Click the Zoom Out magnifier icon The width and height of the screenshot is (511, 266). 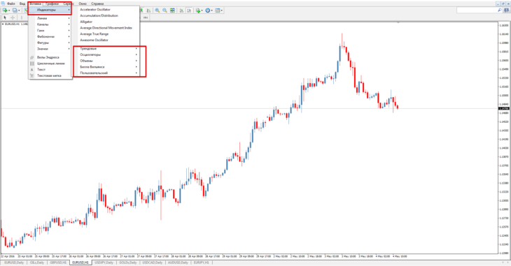165,10
